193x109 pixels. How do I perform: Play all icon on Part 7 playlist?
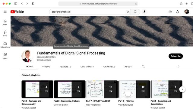pos(111,91)
